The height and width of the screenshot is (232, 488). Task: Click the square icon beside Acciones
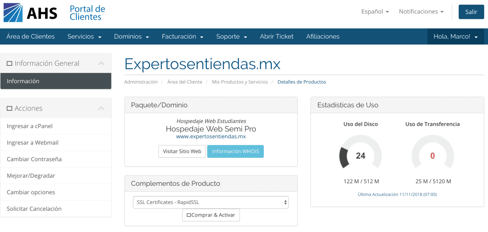[x=9, y=108]
